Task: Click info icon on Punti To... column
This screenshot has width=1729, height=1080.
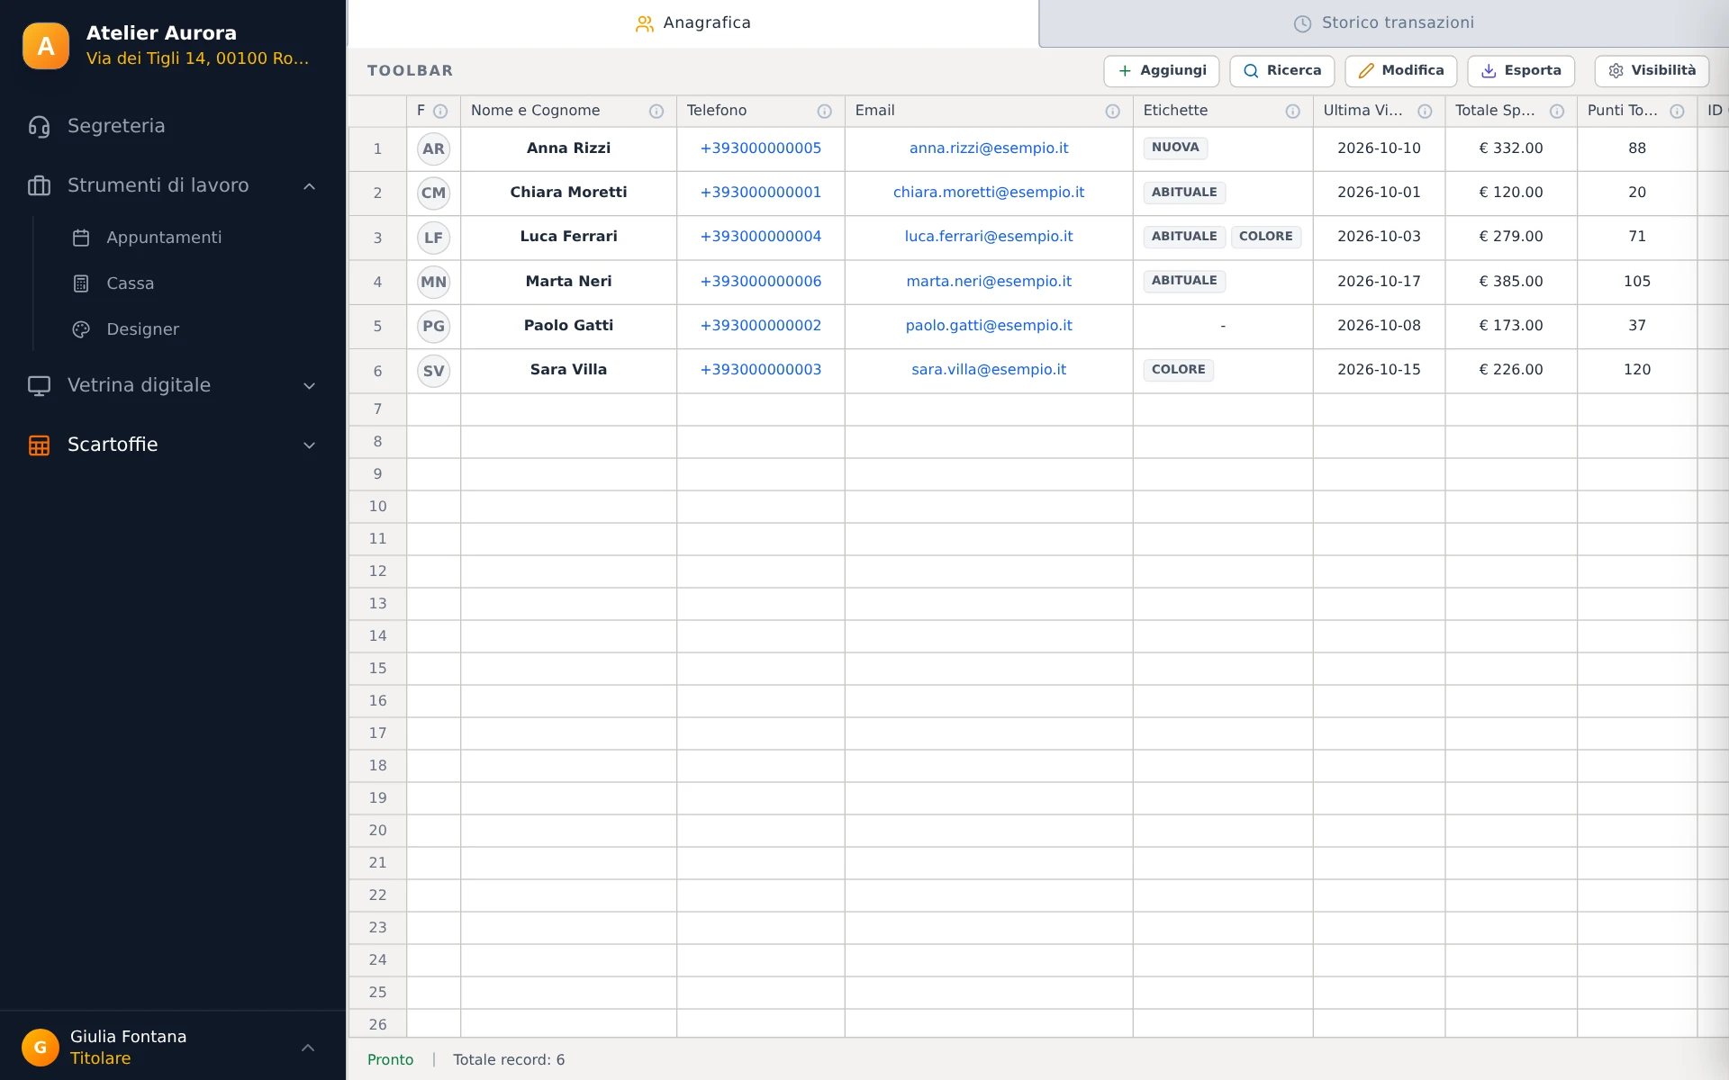Action: click(1677, 111)
